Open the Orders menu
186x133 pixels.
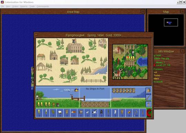(x=15, y=7)
